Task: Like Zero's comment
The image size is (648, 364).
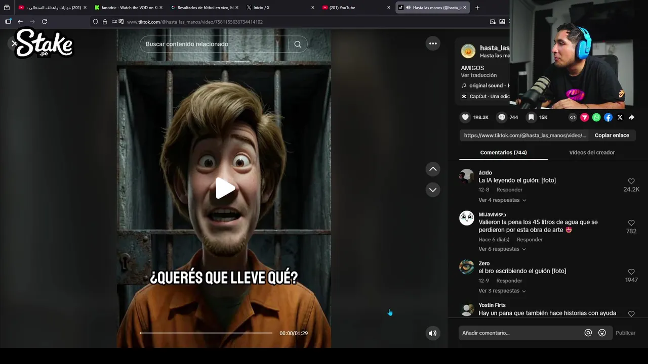Action: [631, 272]
